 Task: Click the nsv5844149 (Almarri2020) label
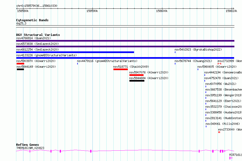pos(36,67)
